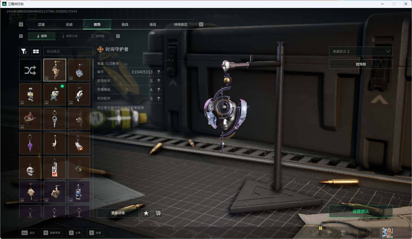
Task: Select the red and white tag charm
Action: point(55,167)
